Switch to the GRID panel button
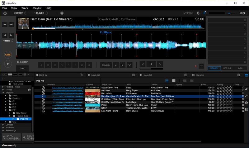Viewport: 249px width, 148px height. [22, 69]
